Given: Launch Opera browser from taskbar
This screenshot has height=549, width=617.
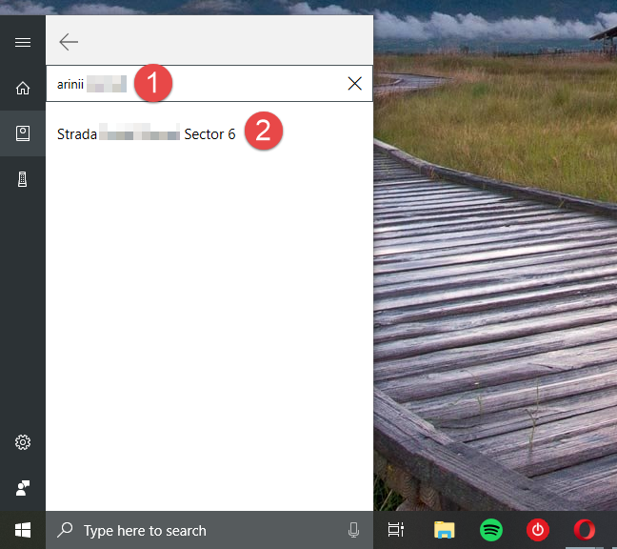Looking at the screenshot, I should coord(585,530).
